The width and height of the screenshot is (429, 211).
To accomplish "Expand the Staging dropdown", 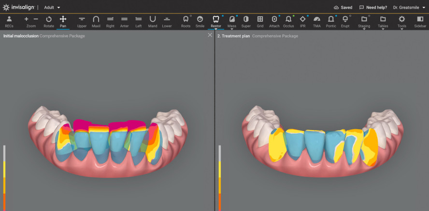I will [x=364, y=21].
